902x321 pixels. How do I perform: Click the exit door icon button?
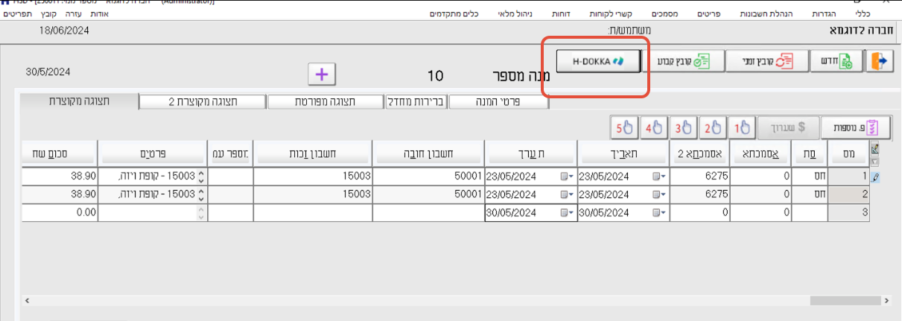[x=880, y=62]
